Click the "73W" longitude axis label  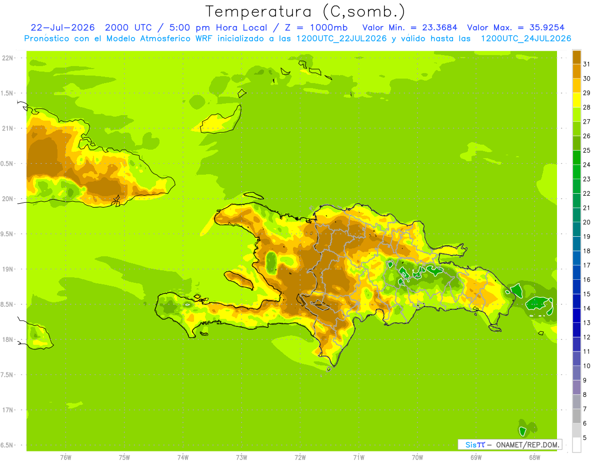click(x=241, y=457)
